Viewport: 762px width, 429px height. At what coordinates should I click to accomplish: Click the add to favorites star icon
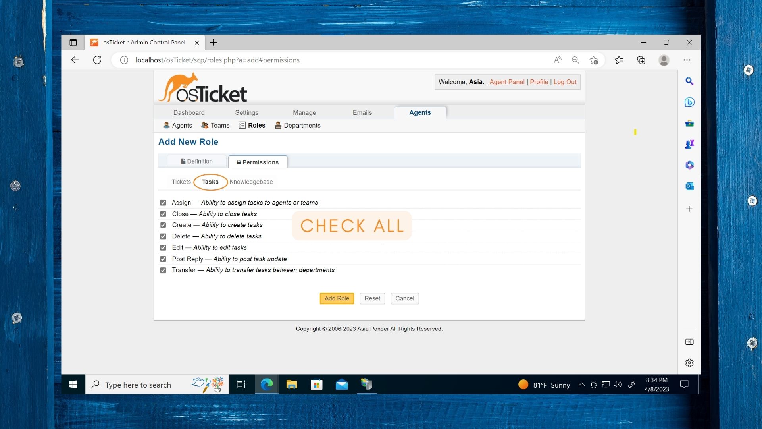point(594,60)
